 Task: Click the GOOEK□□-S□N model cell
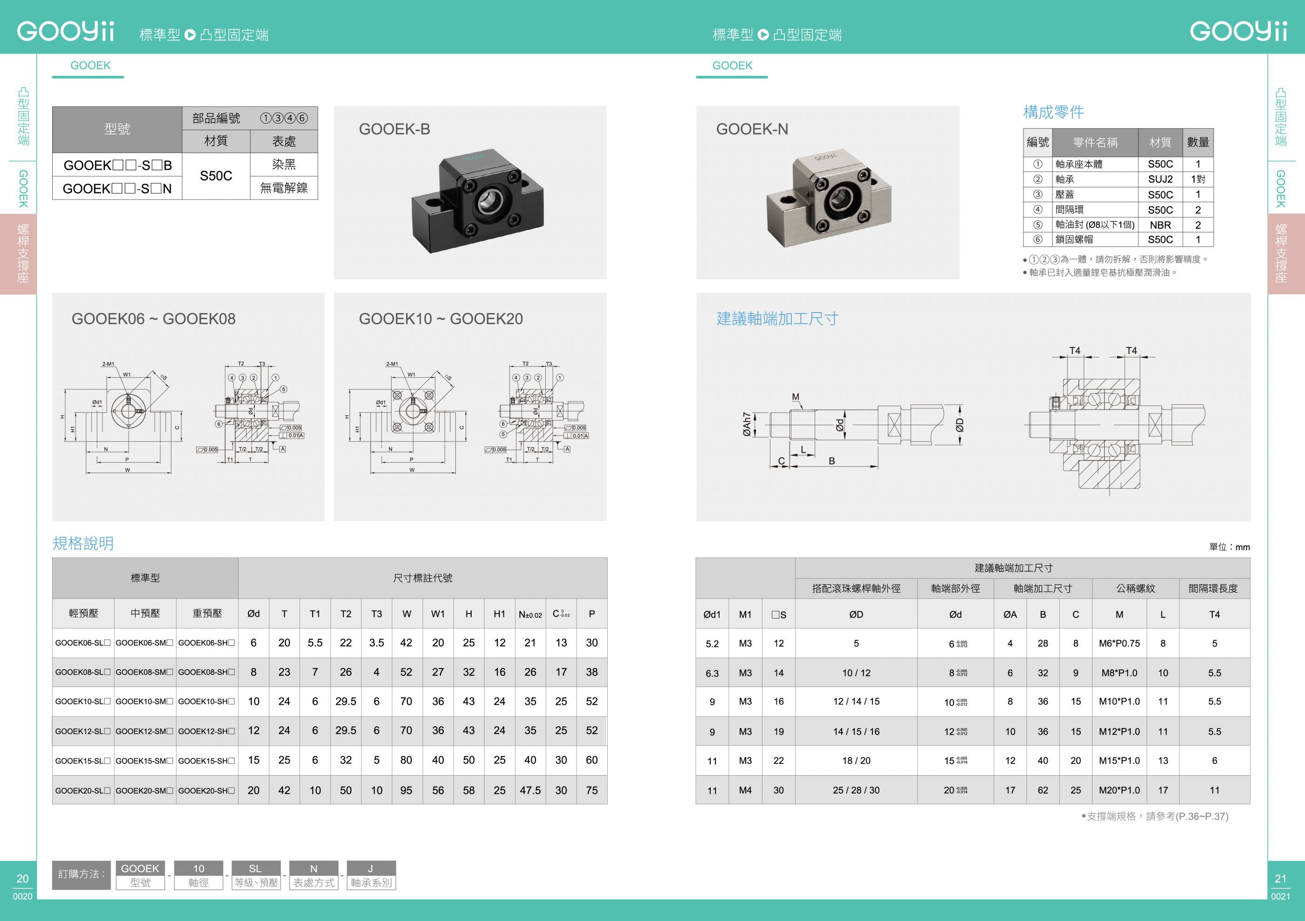117,188
